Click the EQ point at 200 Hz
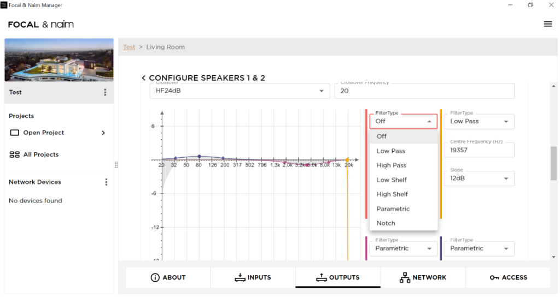The height and width of the screenshot is (297, 560). (x=223, y=158)
